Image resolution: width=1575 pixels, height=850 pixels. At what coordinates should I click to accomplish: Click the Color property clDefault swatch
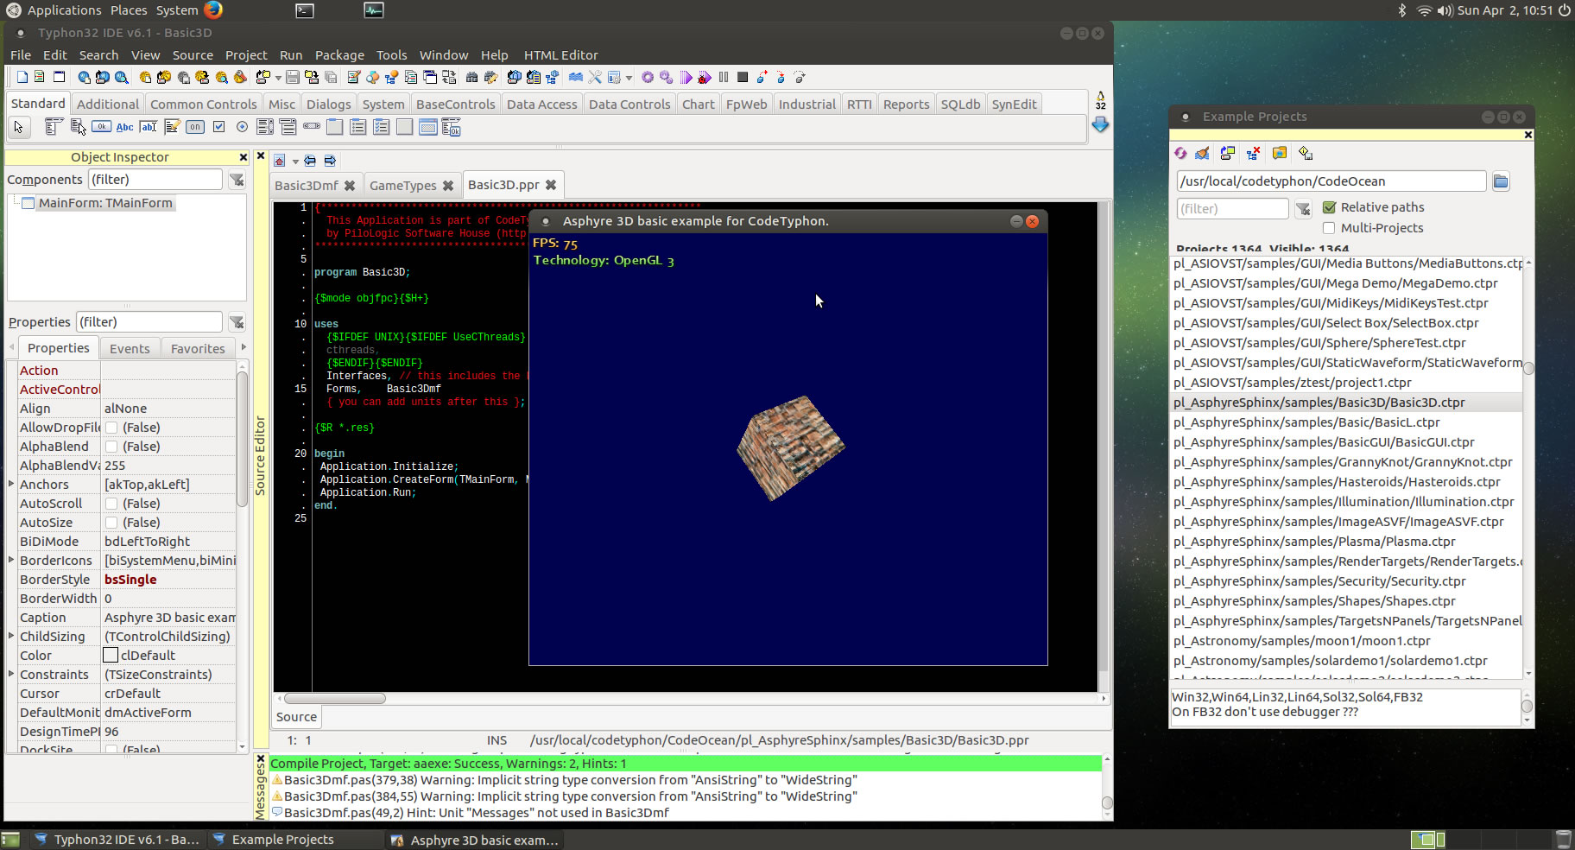(x=111, y=656)
